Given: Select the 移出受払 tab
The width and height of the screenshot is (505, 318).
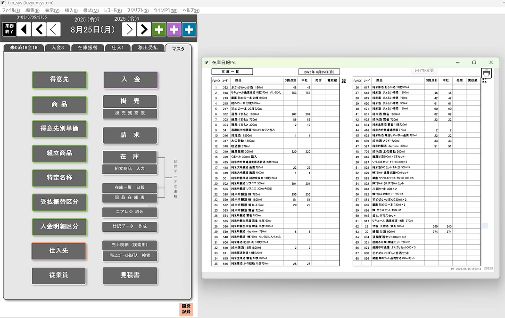Looking at the screenshot, I should [148, 48].
